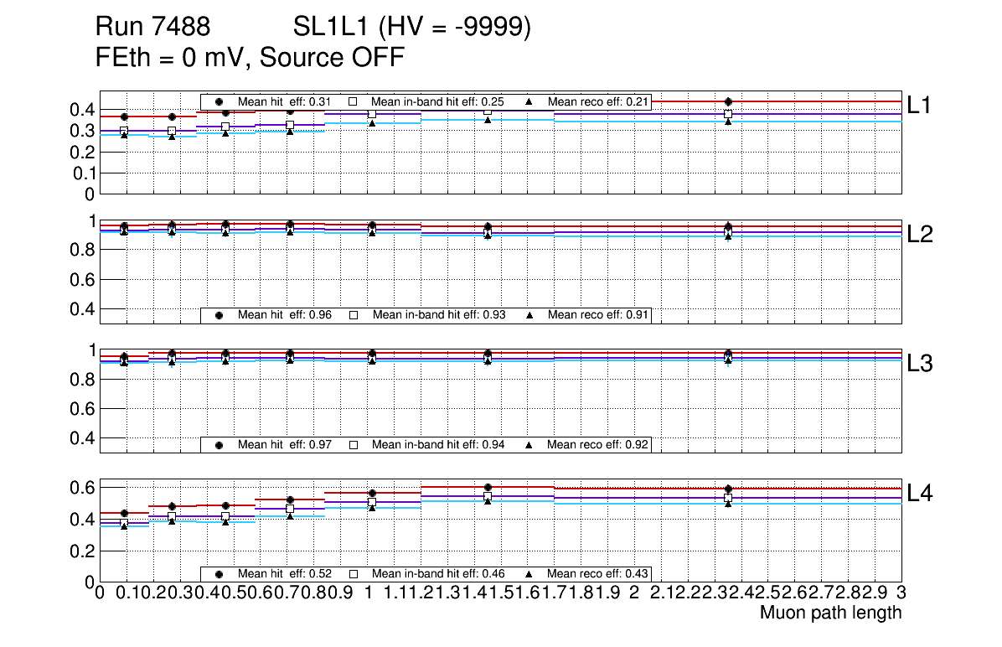Click the open square marker in L3 legend
Viewport: 1002px width, 647px height.
(x=353, y=444)
